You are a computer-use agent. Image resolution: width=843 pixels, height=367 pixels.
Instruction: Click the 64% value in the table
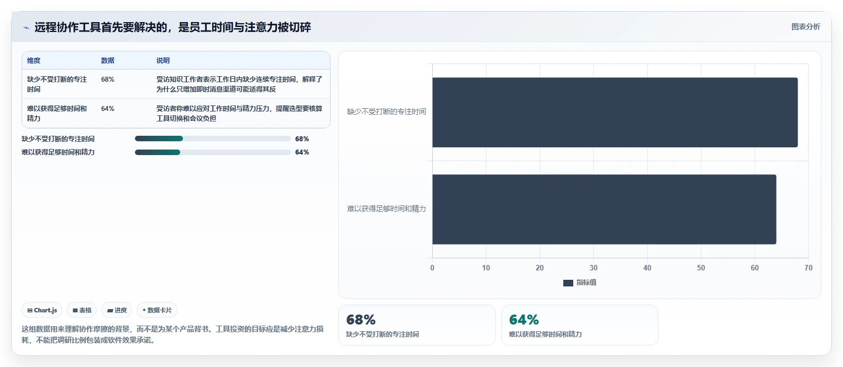coord(108,109)
